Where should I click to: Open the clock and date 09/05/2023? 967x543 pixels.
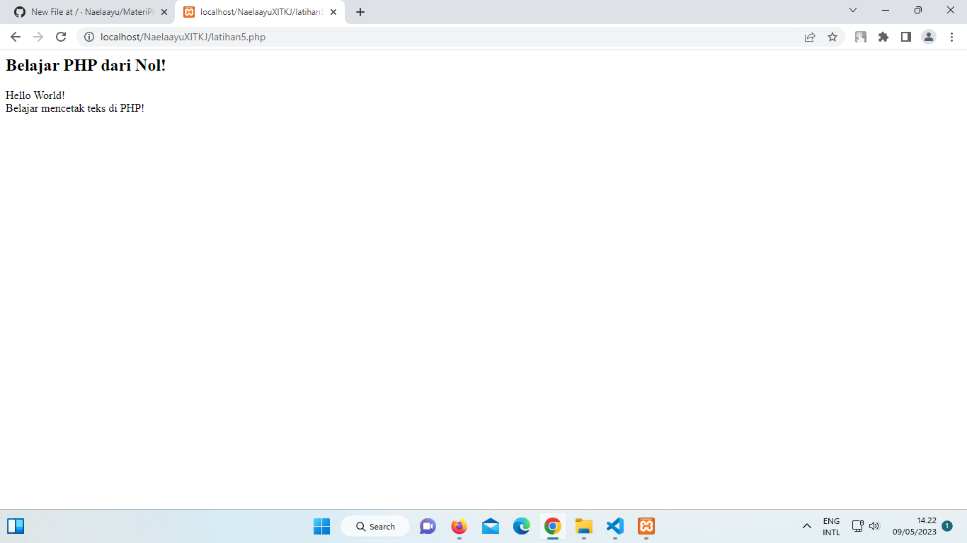coord(915,526)
